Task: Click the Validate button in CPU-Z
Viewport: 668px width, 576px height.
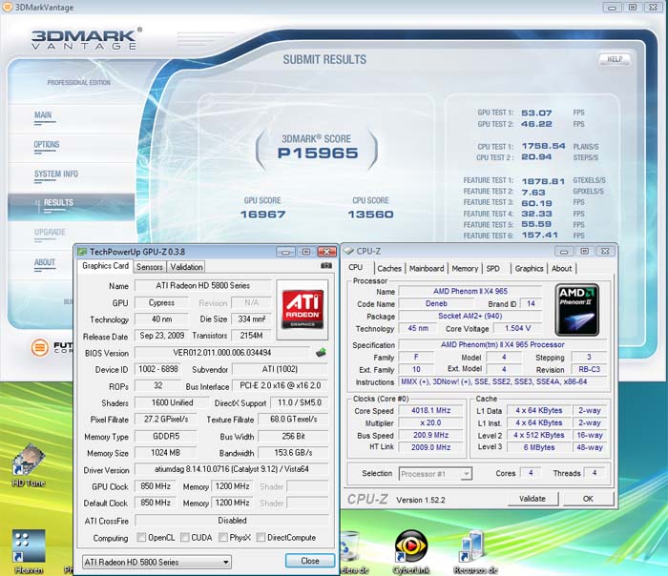Action: (x=532, y=499)
